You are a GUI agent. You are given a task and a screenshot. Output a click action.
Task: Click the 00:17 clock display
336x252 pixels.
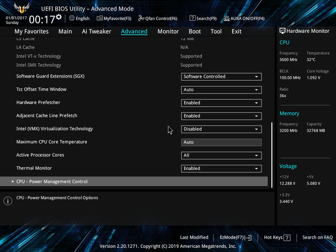pos(42,20)
